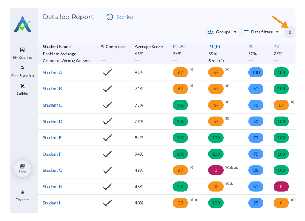The width and height of the screenshot is (305, 221).
Task: Open Student A's report
Action: pos(52,73)
